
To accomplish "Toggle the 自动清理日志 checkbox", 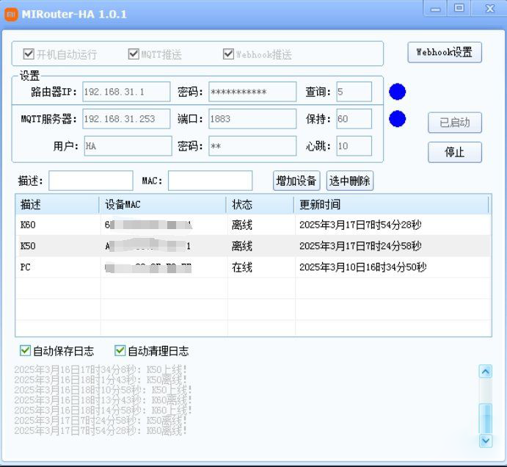I will 120,350.
